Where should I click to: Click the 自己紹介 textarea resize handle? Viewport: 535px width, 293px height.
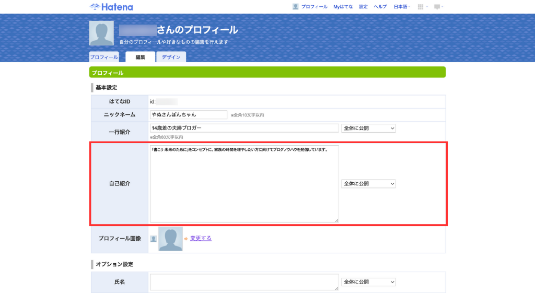pyautogui.click(x=336, y=220)
